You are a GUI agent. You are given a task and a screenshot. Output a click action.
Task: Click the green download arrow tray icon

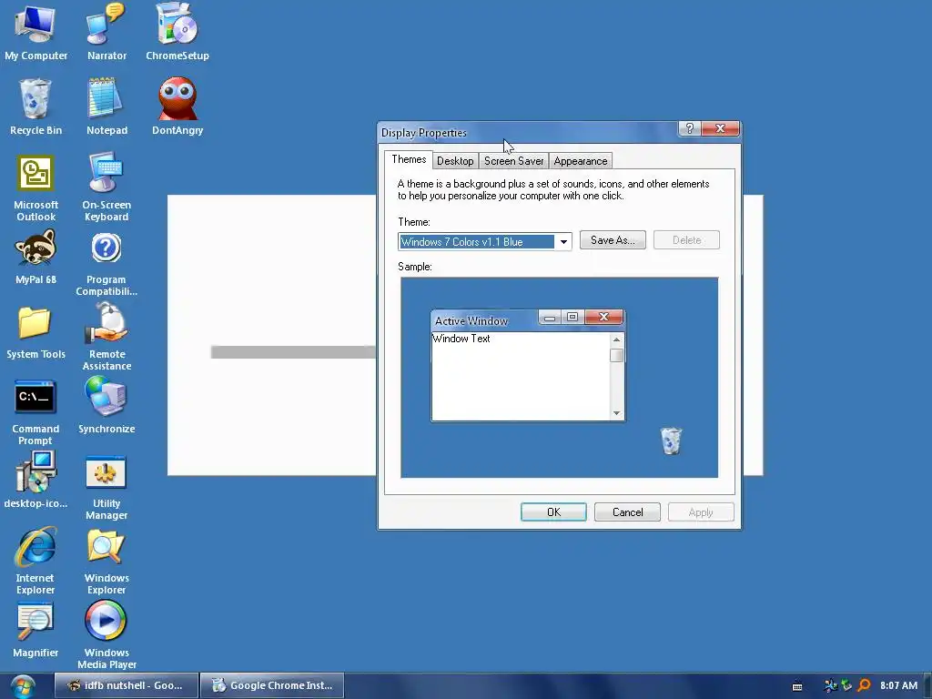[846, 686]
